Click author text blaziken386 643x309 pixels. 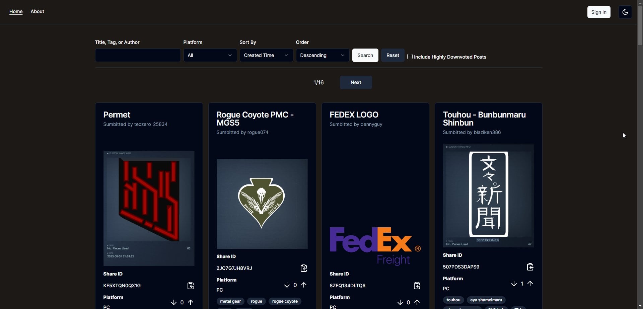click(487, 132)
